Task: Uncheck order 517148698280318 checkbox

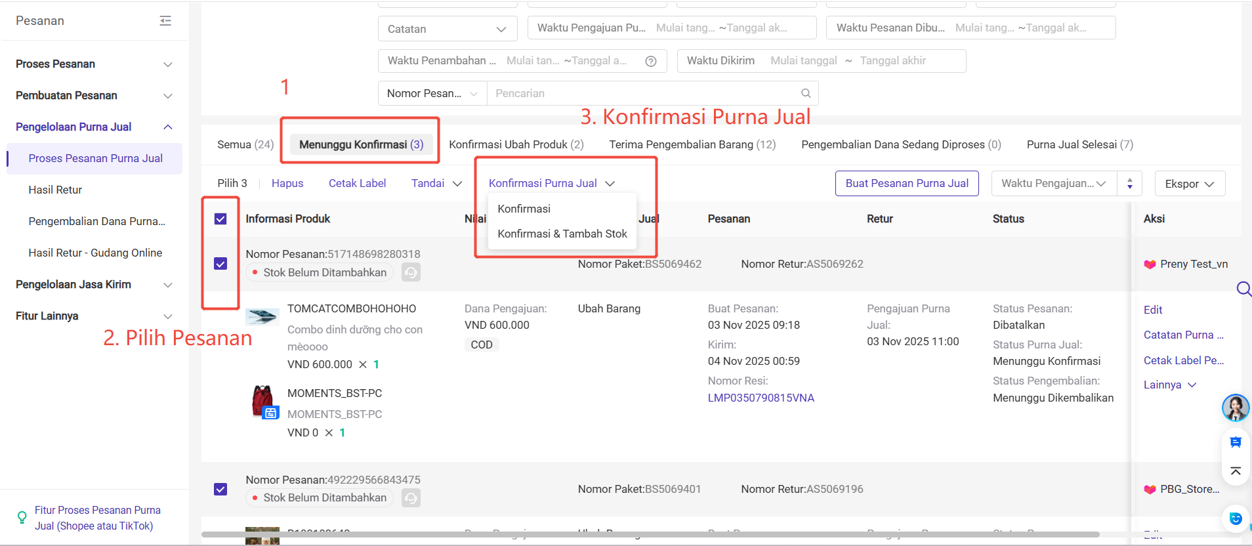Action: (220, 264)
